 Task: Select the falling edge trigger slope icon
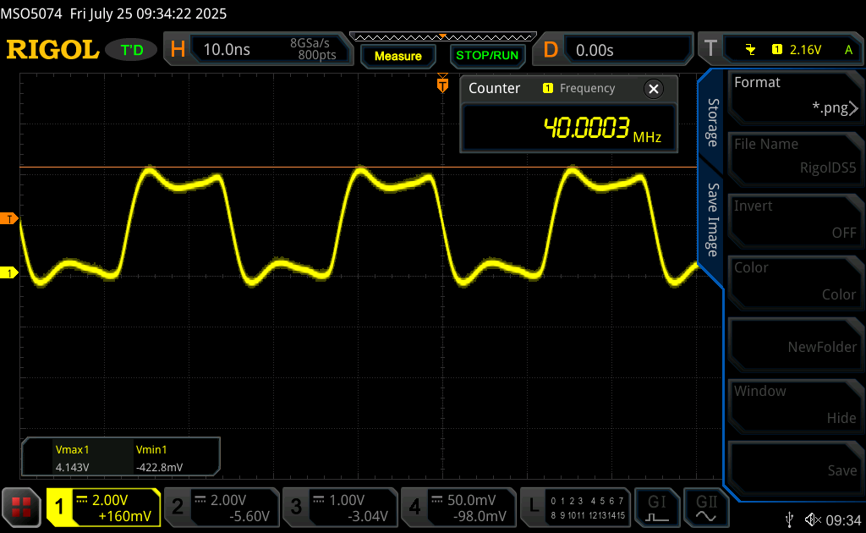[x=750, y=50]
